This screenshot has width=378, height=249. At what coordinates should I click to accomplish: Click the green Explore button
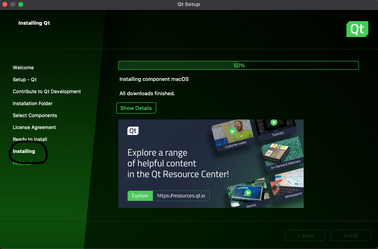click(140, 196)
